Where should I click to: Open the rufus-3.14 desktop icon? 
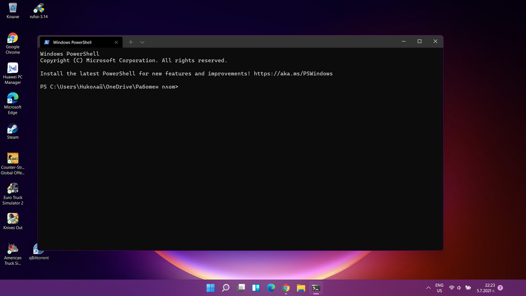pyautogui.click(x=39, y=11)
